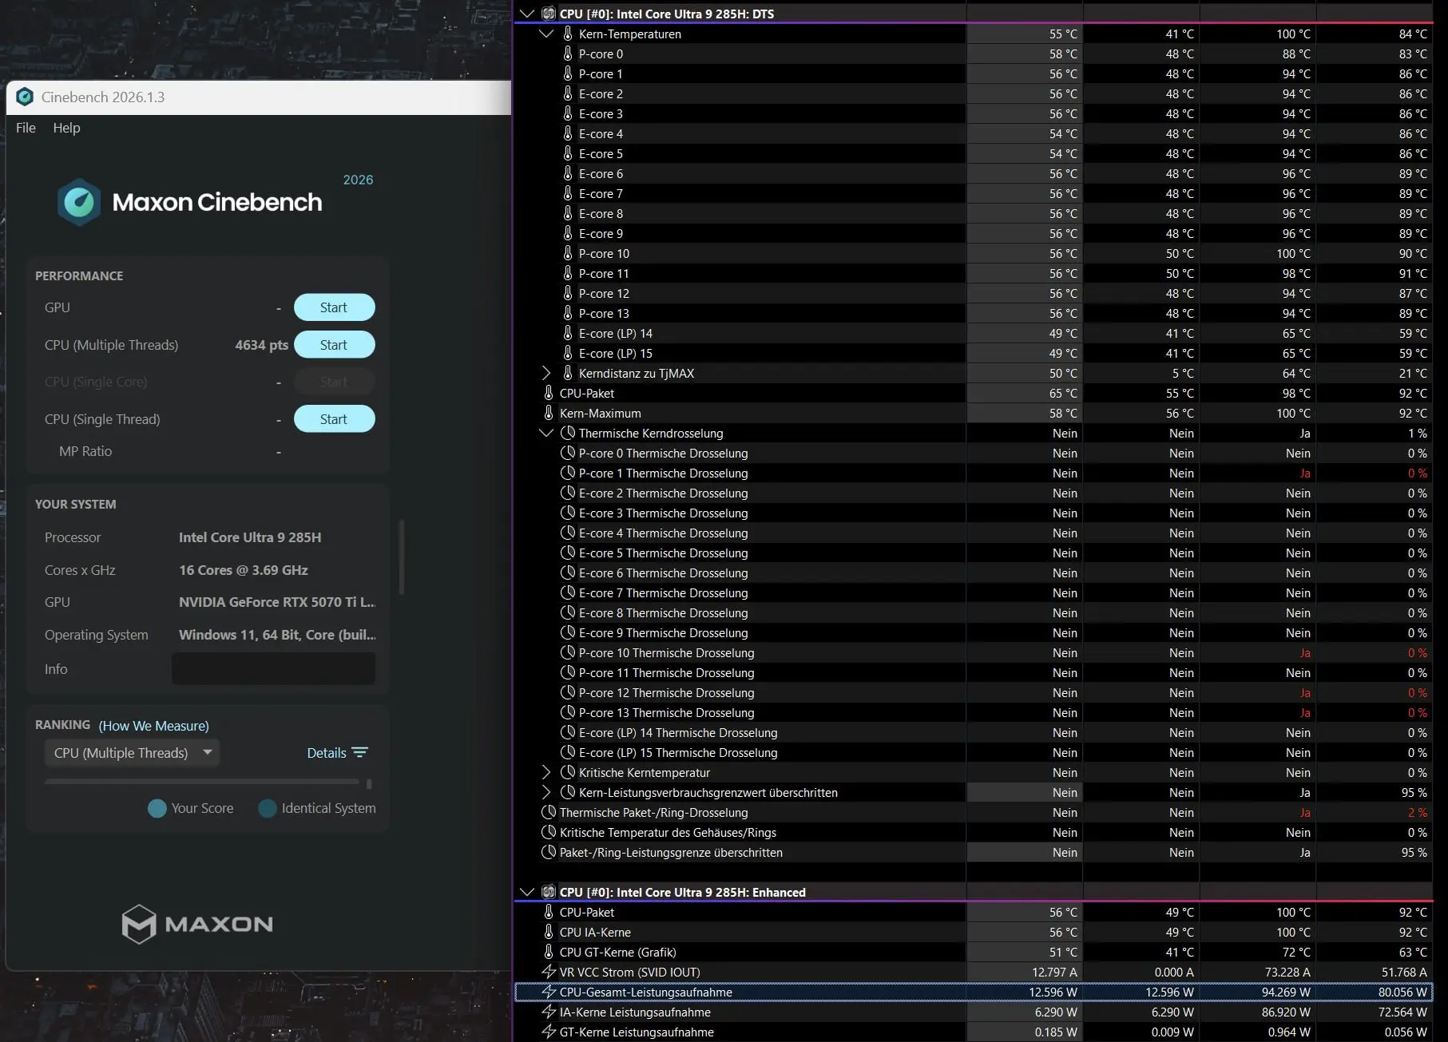The width and height of the screenshot is (1448, 1042).
Task: Collapse the CPU Enhanced sensor group
Action: [x=526, y=892]
